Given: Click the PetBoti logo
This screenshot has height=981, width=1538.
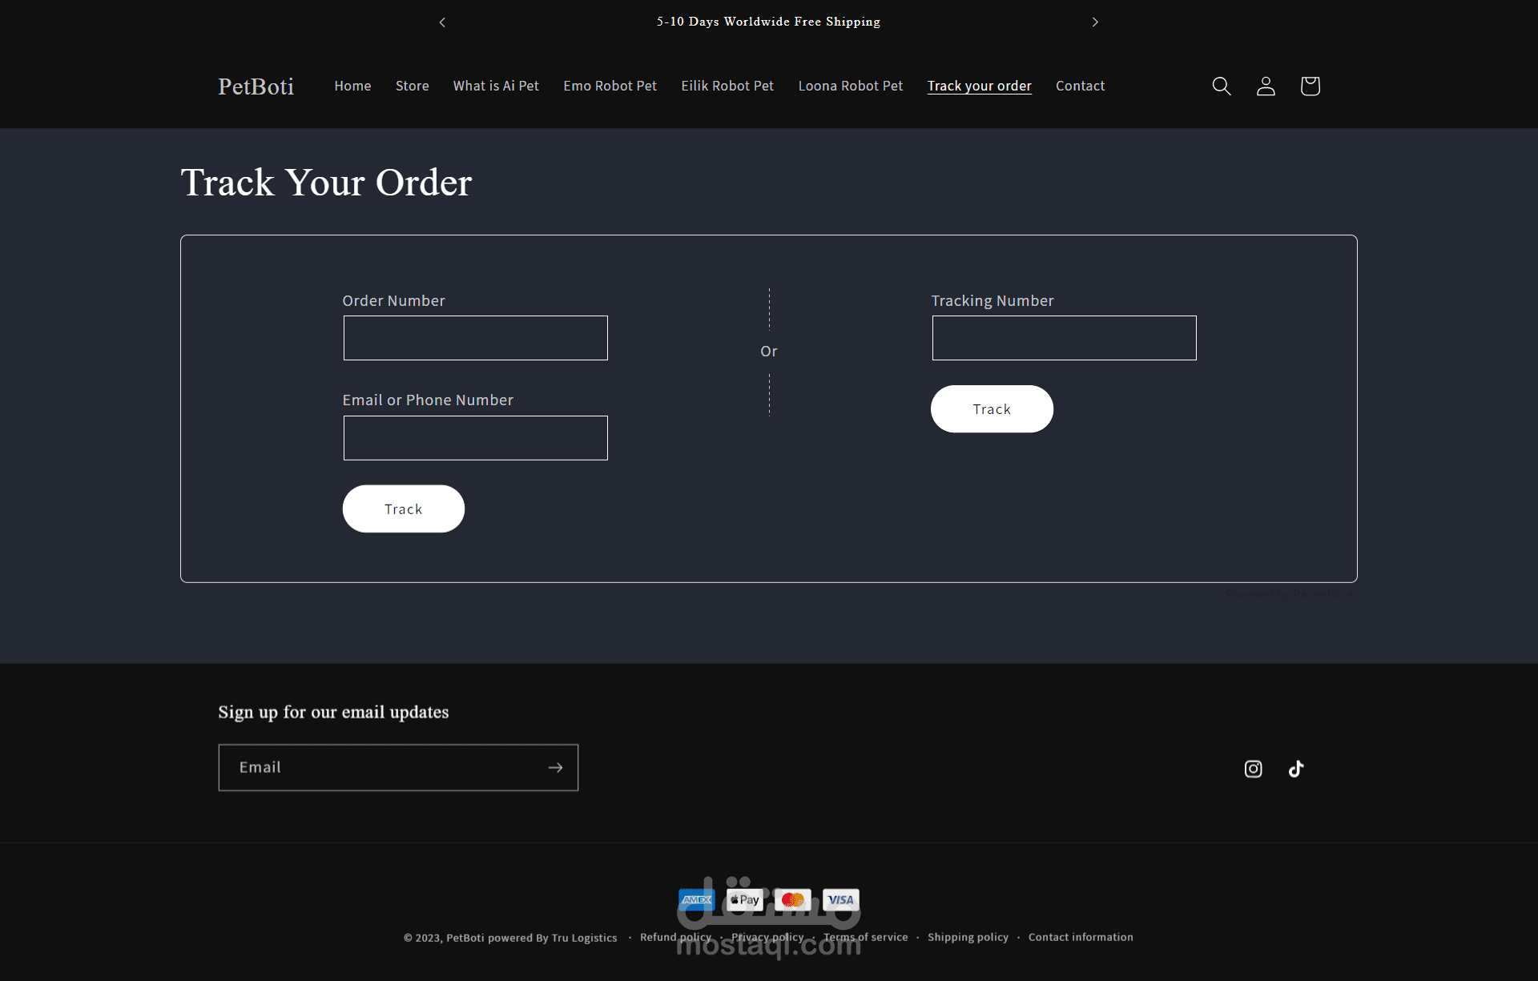Looking at the screenshot, I should (256, 86).
